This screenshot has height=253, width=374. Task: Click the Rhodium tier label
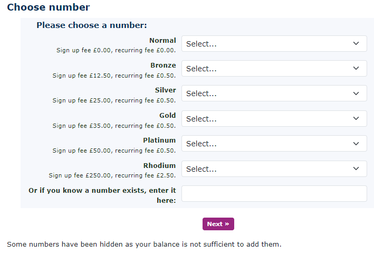click(x=159, y=166)
